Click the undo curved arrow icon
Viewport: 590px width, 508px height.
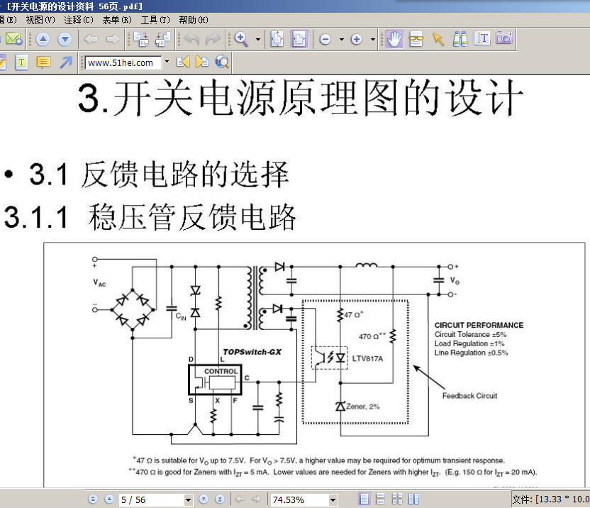[x=192, y=39]
